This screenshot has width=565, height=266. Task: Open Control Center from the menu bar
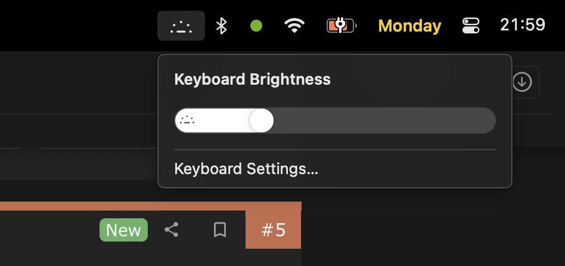[471, 26]
